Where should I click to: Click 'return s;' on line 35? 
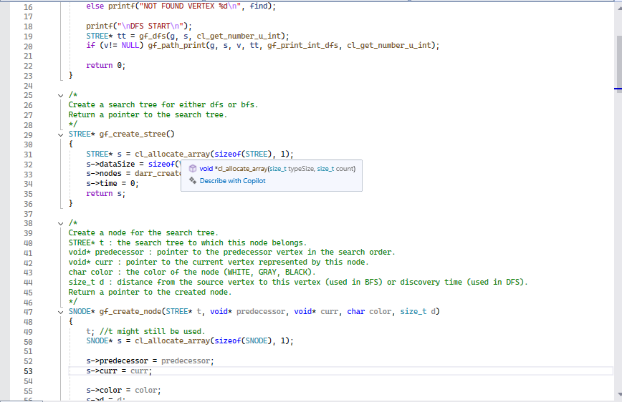pos(105,193)
